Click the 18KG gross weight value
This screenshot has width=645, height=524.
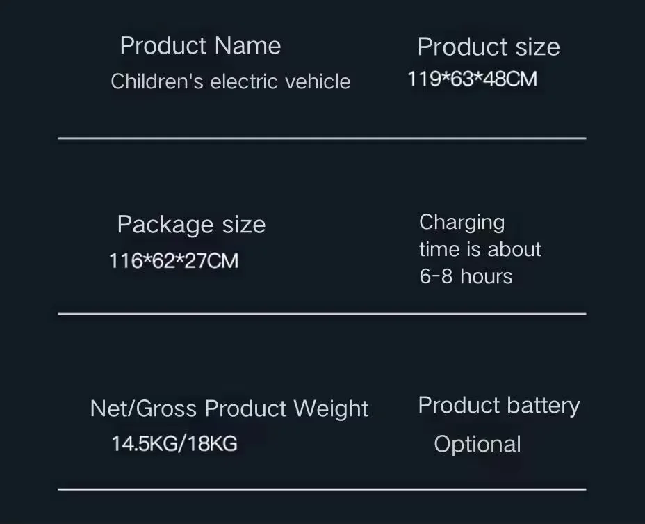click(x=212, y=443)
